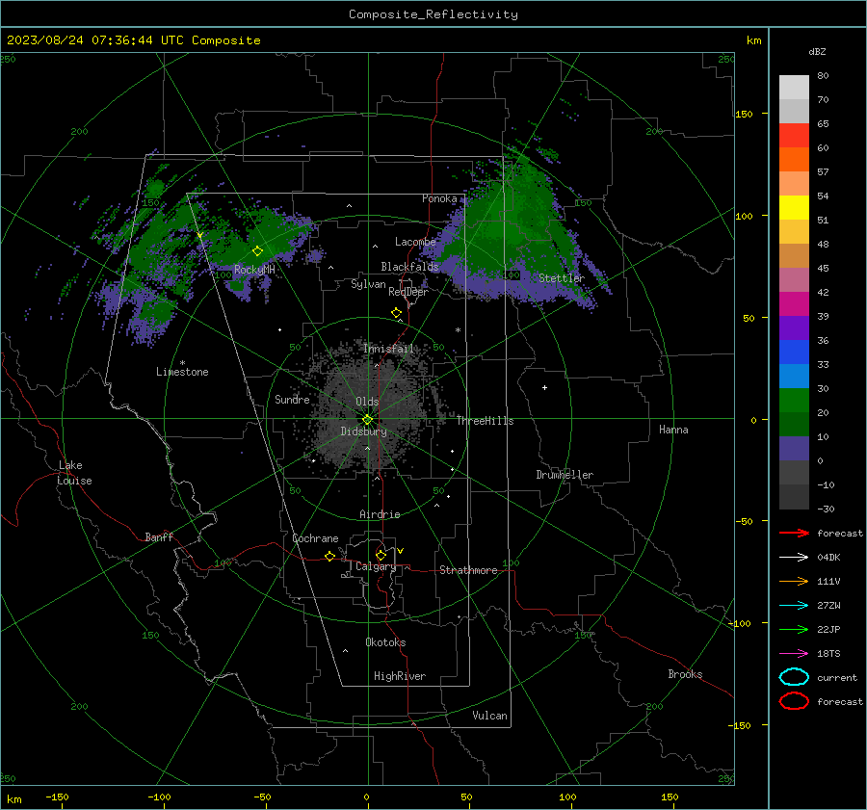Click the white 04DK arrow in legend
Image resolution: width=867 pixels, height=810 pixels.
[794, 558]
